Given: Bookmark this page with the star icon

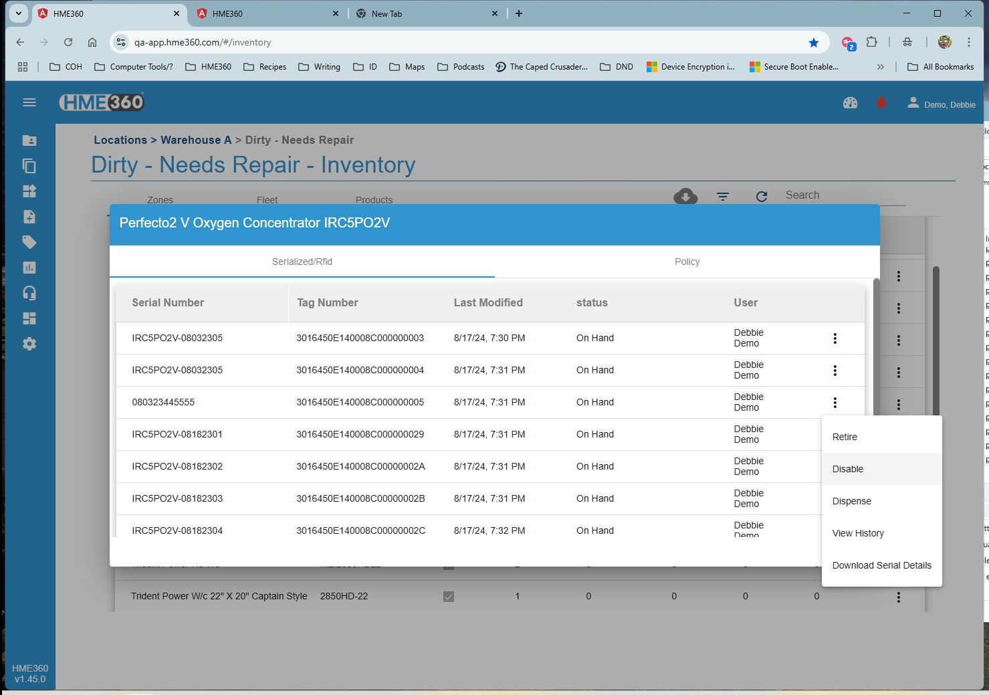Looking at the screenshot, I should coord(813,43).
